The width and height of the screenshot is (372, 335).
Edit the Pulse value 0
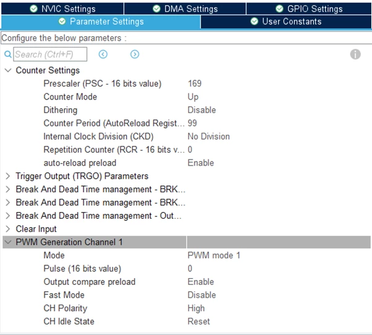(x=190, y=269)
